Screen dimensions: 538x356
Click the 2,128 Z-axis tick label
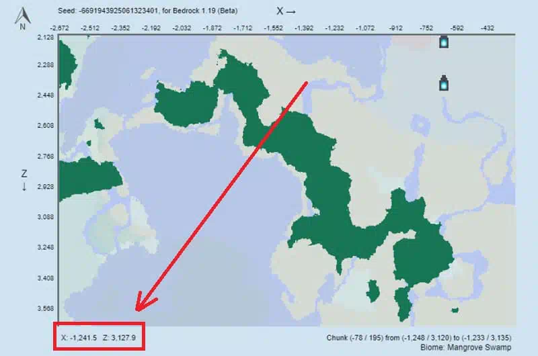tap(46, 38)
